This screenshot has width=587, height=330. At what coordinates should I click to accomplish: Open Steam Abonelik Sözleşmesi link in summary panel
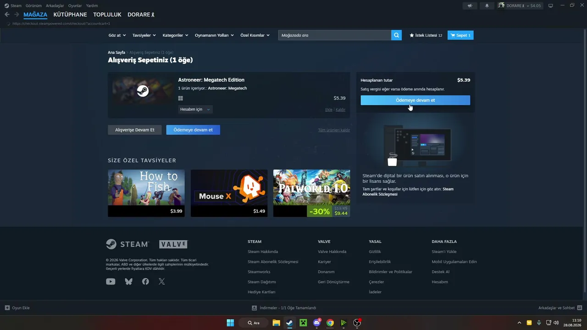[408, 192]
